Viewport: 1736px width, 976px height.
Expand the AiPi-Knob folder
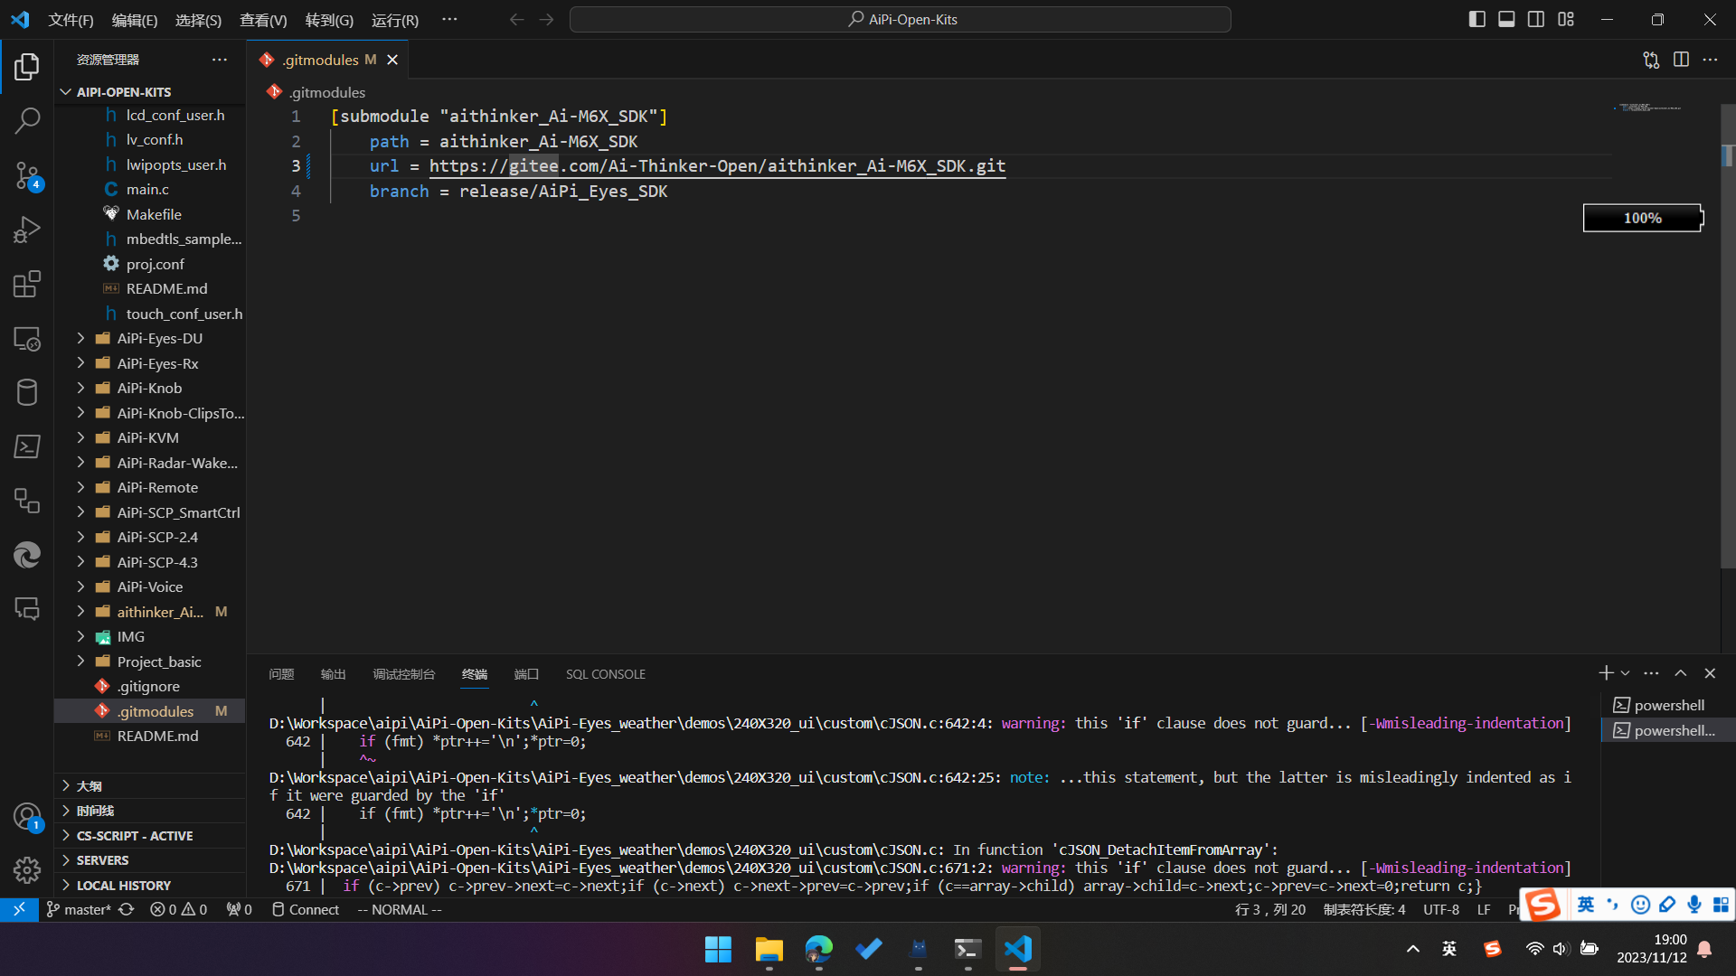click(x=150, y=388)
